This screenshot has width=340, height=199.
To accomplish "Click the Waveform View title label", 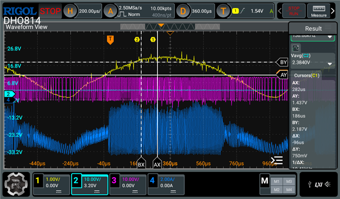I will (x=27, y=27).
